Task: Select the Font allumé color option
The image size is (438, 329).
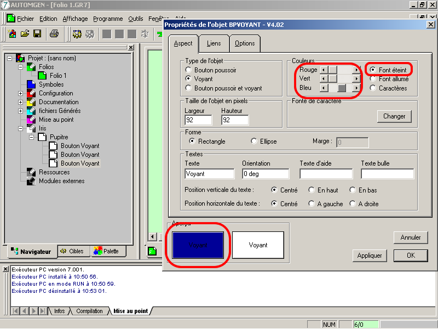Action: (373, 79)
